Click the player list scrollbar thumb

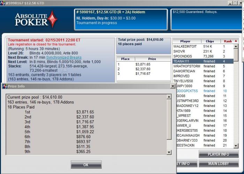[236, 55]
